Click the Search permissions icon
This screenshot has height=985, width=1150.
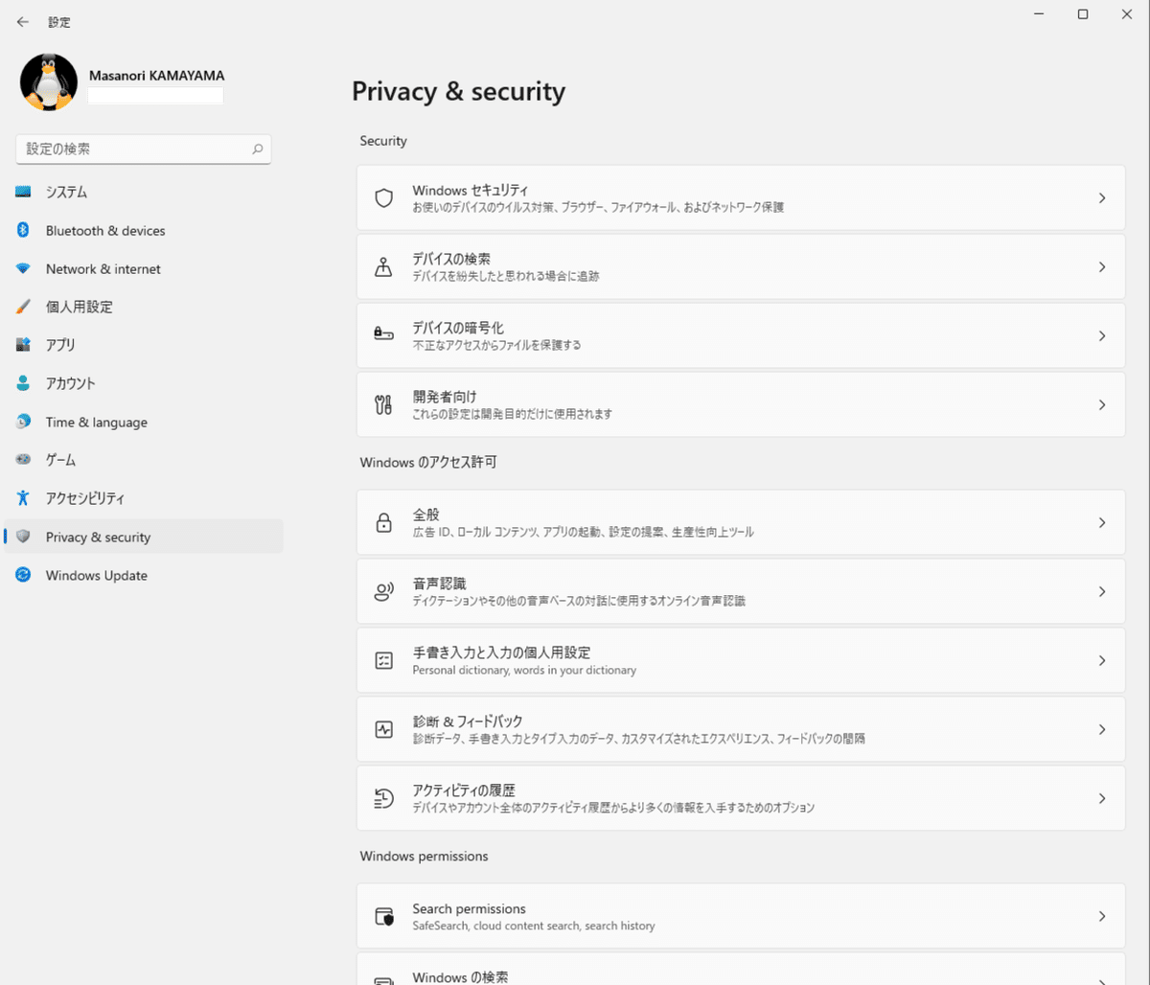point(383,916)
